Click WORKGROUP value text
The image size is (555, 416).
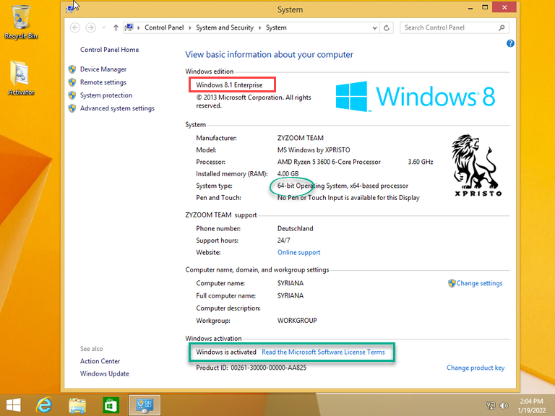pos(297,321)
